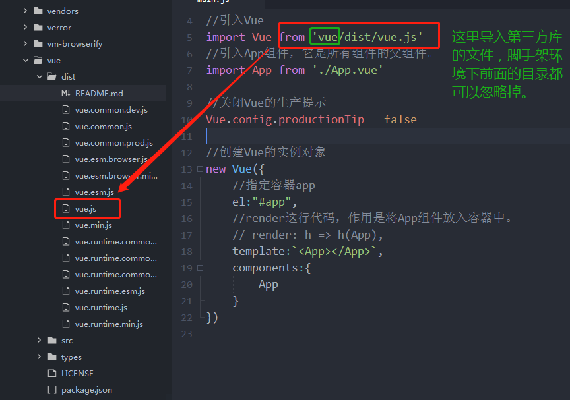Collapse the vue folder chevron

[x=26, y=60]
